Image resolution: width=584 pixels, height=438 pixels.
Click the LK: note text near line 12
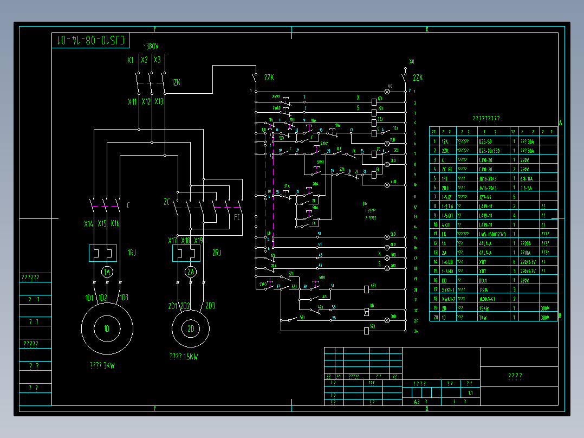(x=365, y=203)
